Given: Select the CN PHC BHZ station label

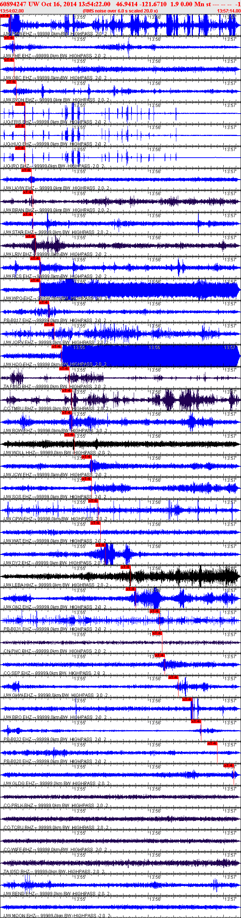Looking at the screenshot, I should click(x=17, y=651).
